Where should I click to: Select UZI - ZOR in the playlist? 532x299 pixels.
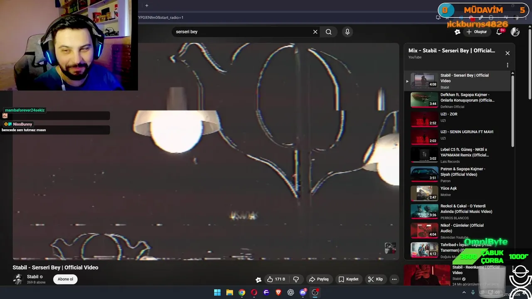(x=457, y=118)
